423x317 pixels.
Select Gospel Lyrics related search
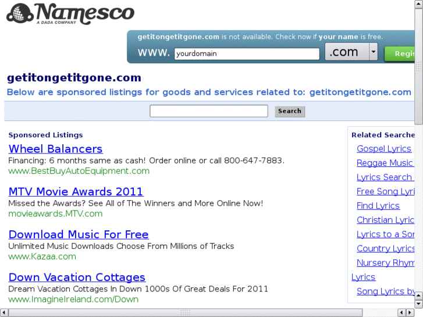point(384,149)
